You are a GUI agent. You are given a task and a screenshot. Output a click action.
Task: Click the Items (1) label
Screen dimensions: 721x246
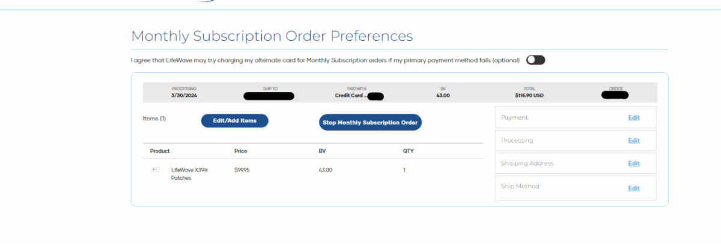tap(154, 118)
